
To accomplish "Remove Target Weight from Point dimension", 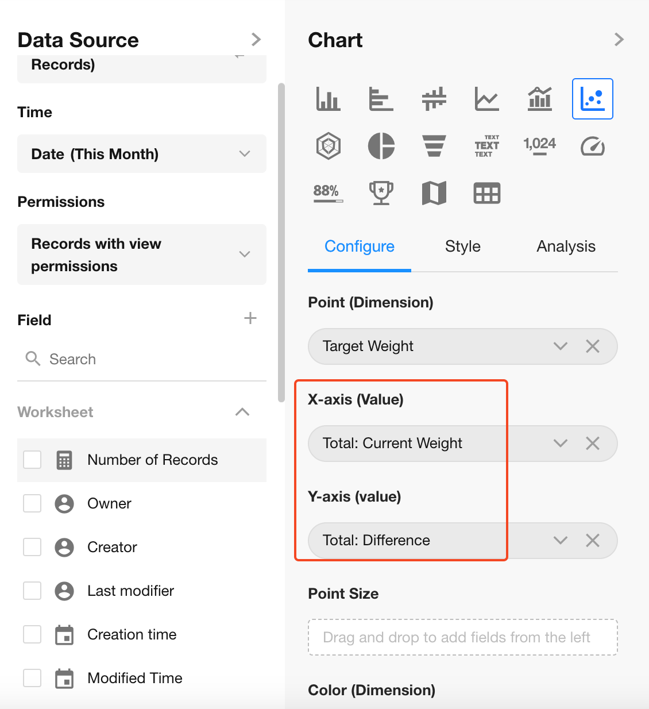I will pyautogui.click(x=593, y=346).
